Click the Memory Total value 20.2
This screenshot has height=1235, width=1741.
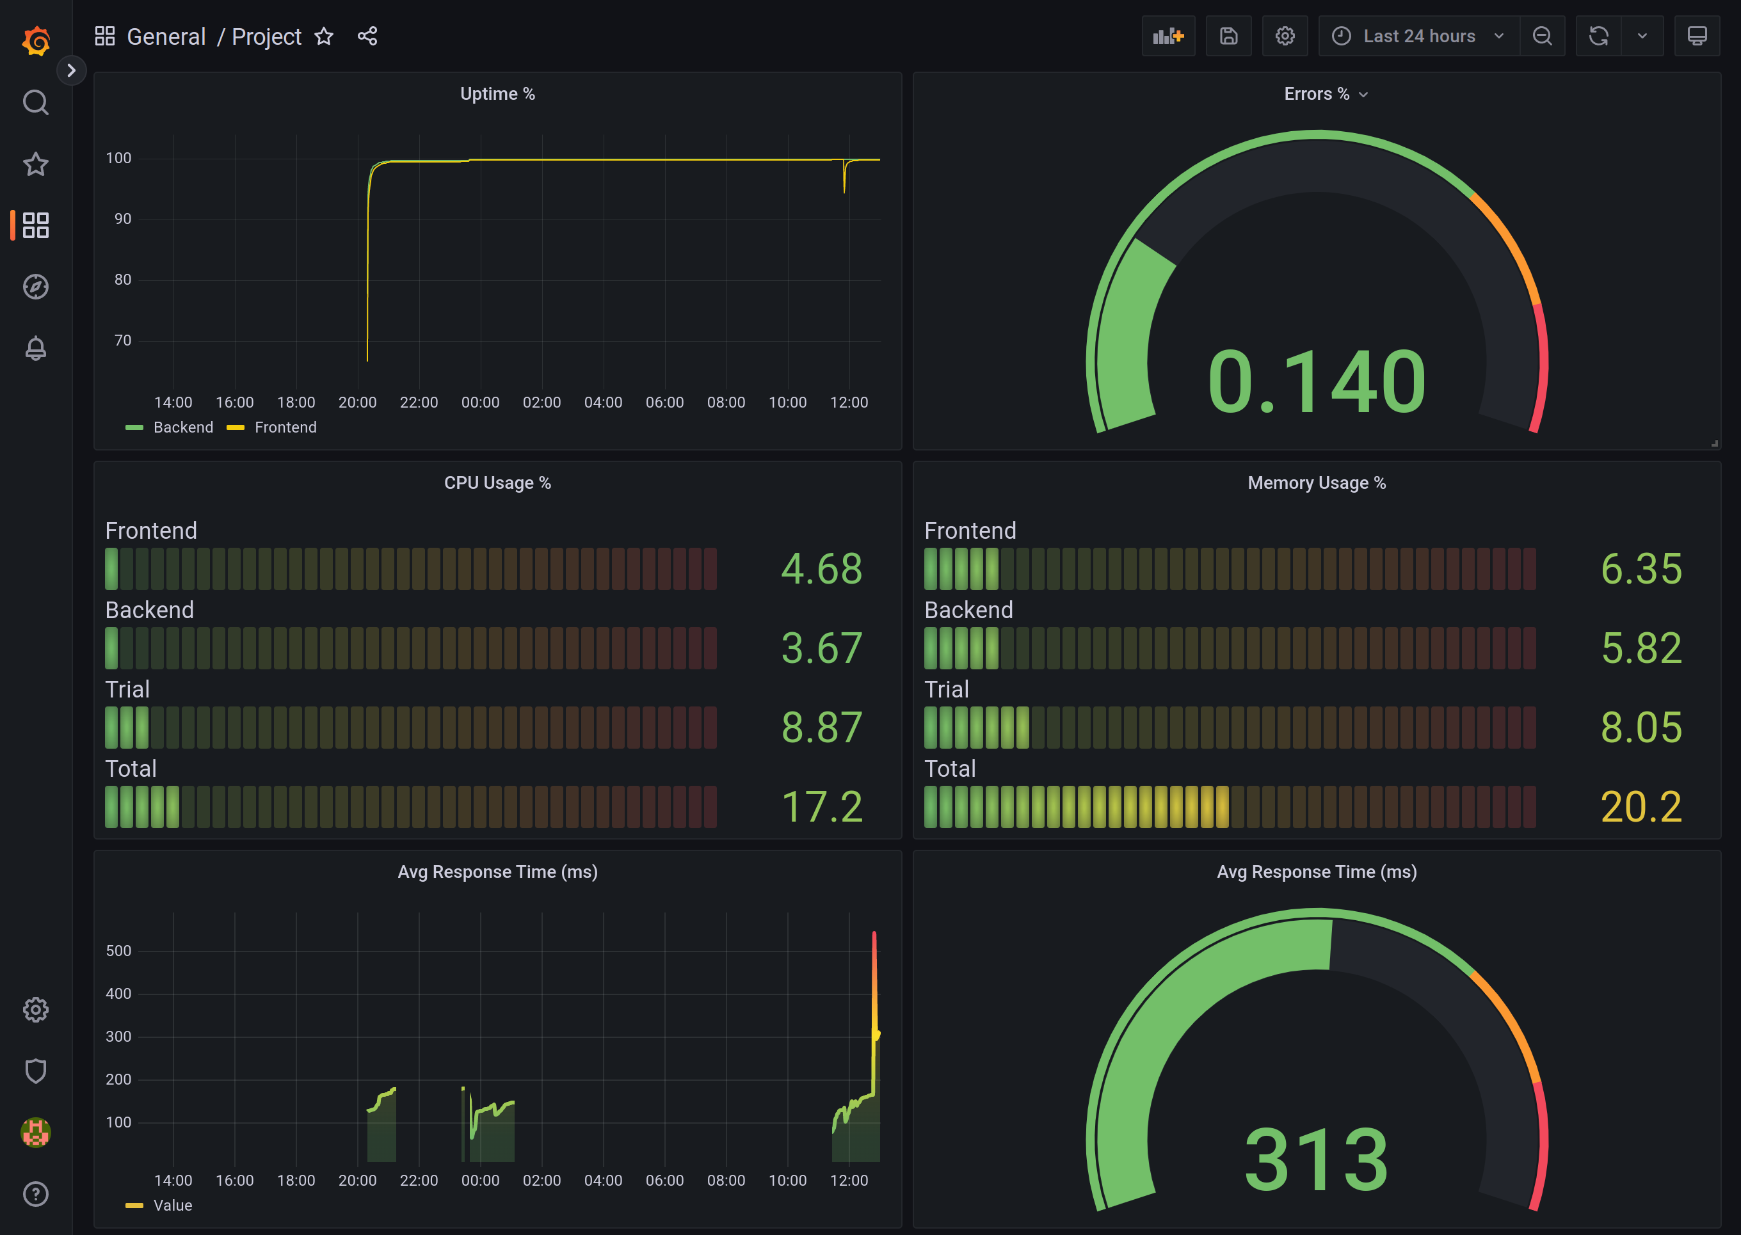[x=1641, y=807]
